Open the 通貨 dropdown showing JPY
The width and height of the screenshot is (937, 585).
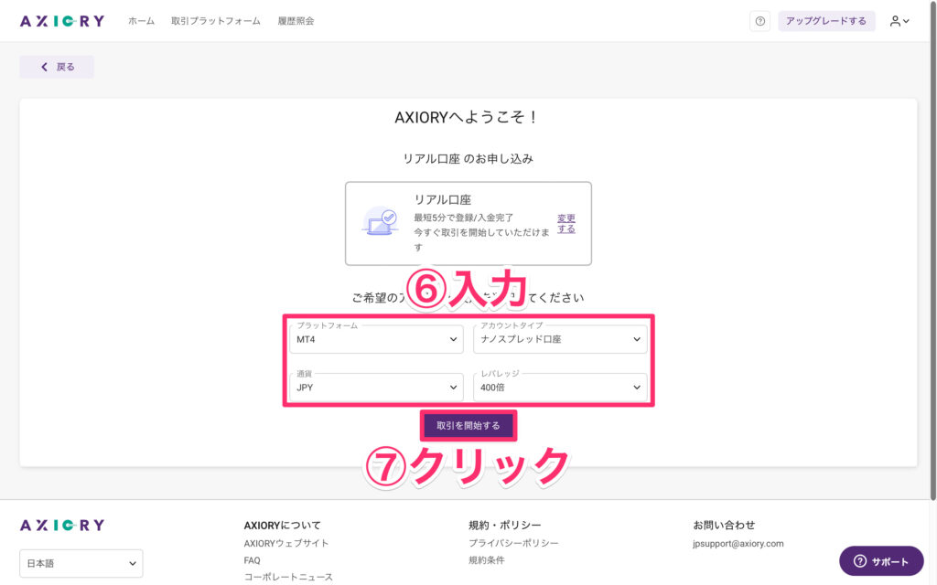[x=376, y=388]
